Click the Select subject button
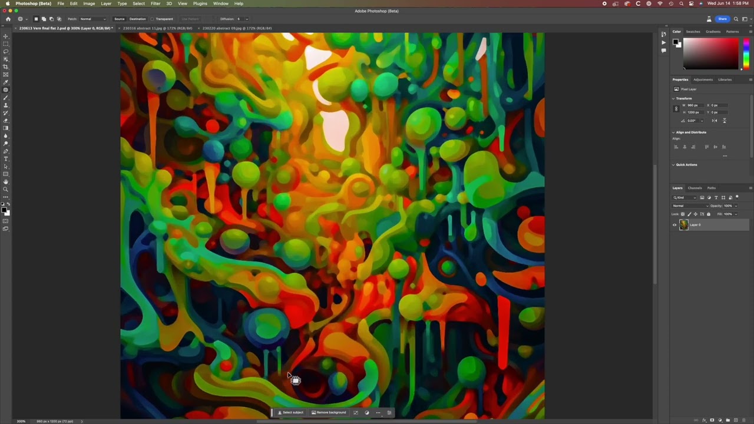Image resolution: width=754 pixels, height=424 pixels. (x=290, y=412)
